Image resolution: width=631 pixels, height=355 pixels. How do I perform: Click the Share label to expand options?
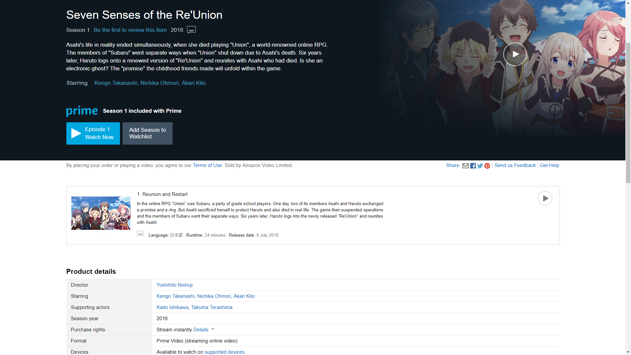click(x=453, y=165)
